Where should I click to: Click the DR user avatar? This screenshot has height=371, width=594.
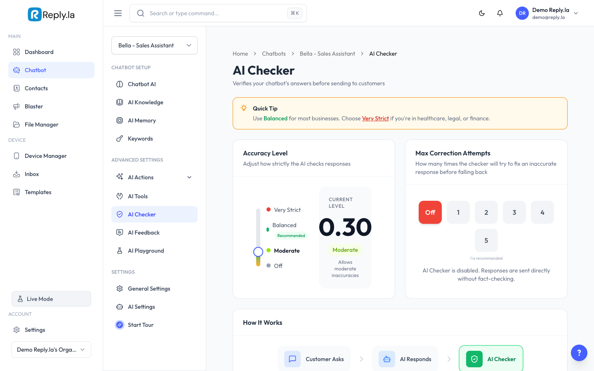(x=522, y=13)
